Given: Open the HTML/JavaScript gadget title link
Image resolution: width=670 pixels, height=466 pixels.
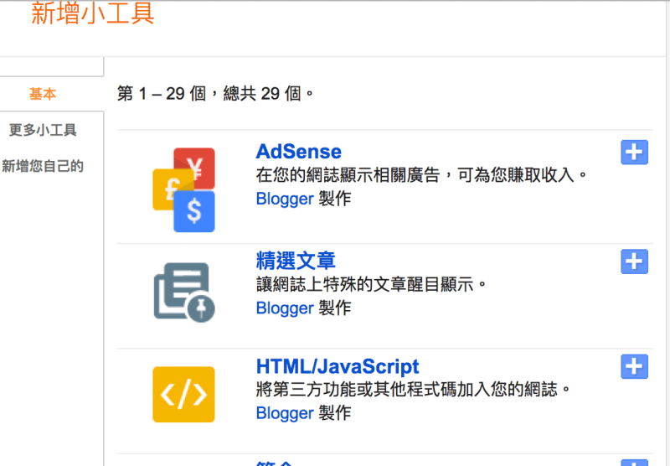Looking at the screenshot, I should tap(338, 366).
